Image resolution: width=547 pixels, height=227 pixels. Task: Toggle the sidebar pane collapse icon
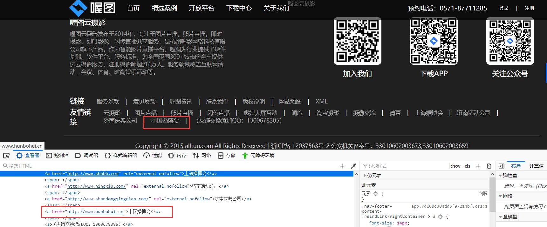point(502,166)
